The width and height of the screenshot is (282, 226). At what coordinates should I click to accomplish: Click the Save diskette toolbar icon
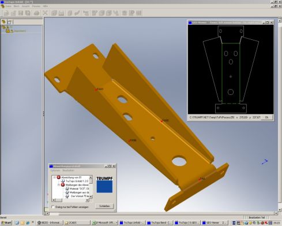tap(21, 13)
